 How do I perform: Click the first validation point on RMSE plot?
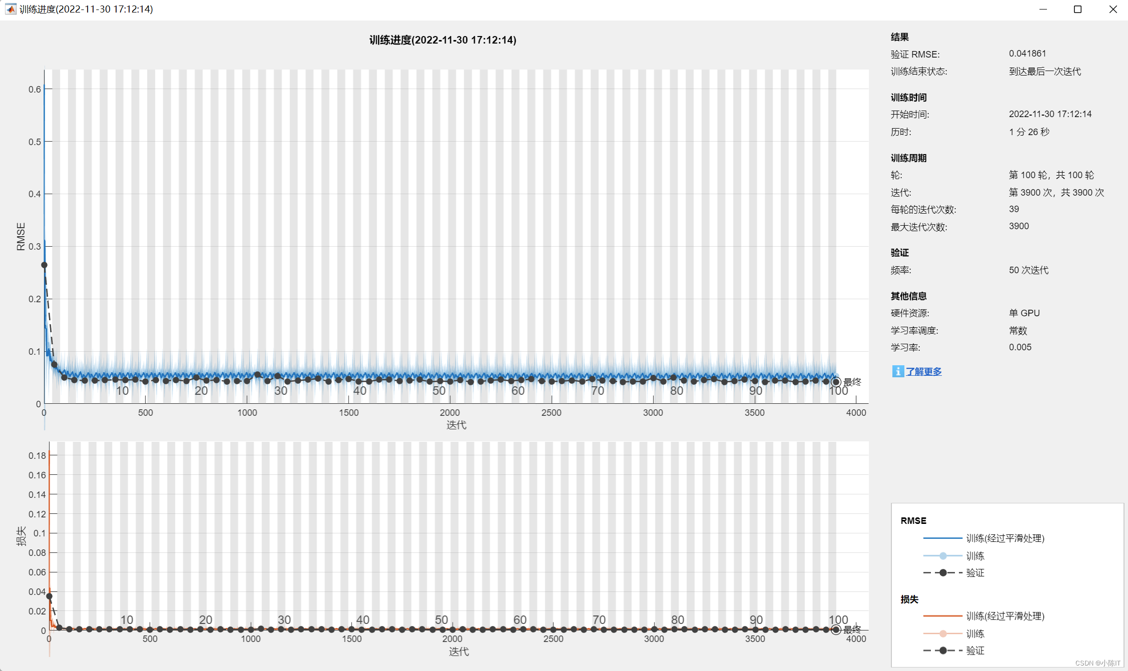(x=44, y=265)
